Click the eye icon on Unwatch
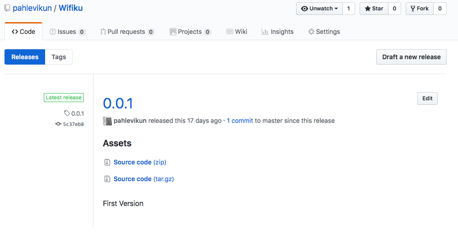This screenshot has width=458, height=234. 305,9
